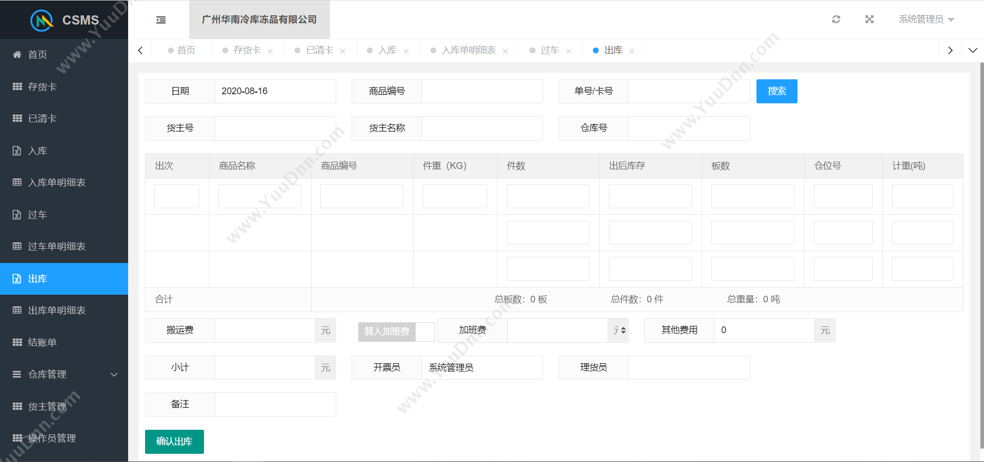Screen dimensions: 984x462
Task: Focus the 商品编号 search field
Action: 482,91
